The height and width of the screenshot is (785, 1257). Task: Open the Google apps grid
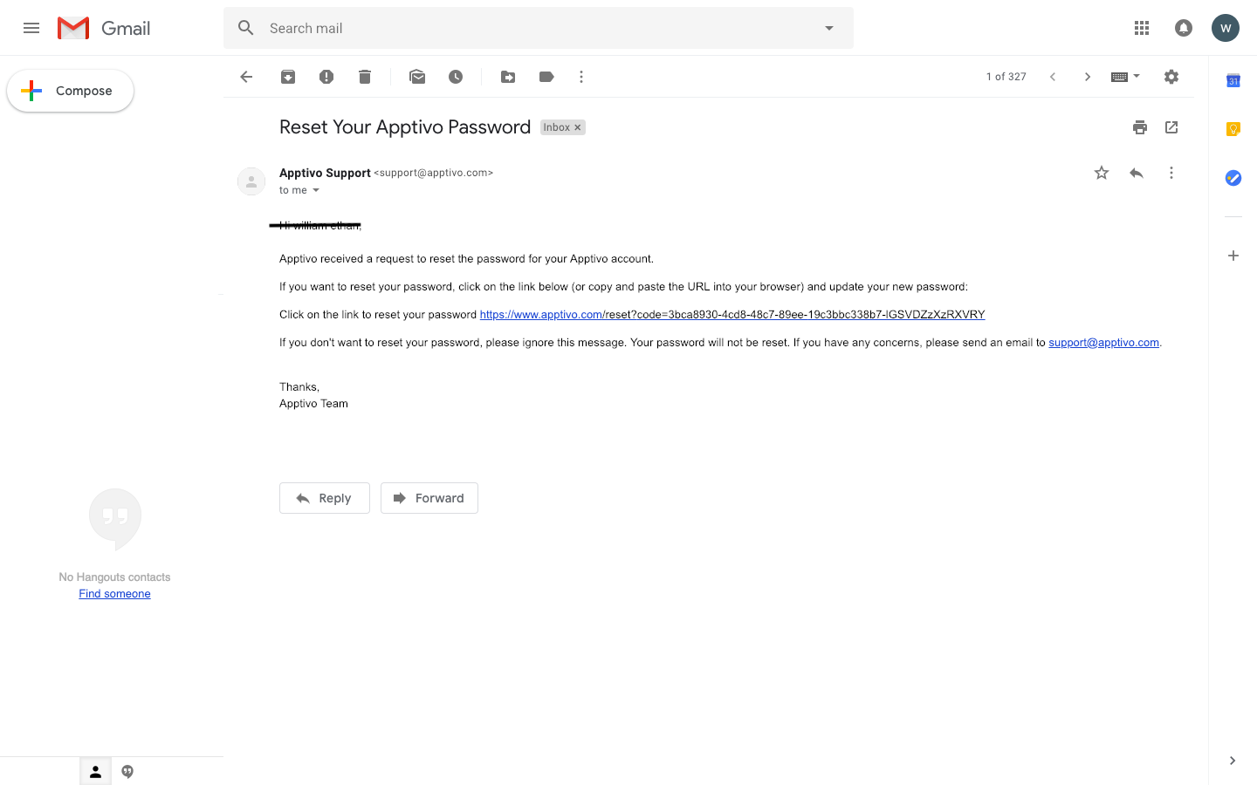pyautogui.click(x=1142, y=28)
